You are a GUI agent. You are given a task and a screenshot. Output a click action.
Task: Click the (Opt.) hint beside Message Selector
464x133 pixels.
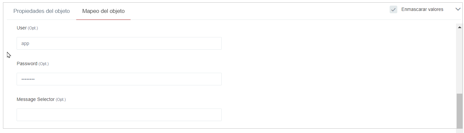(61, 100)
